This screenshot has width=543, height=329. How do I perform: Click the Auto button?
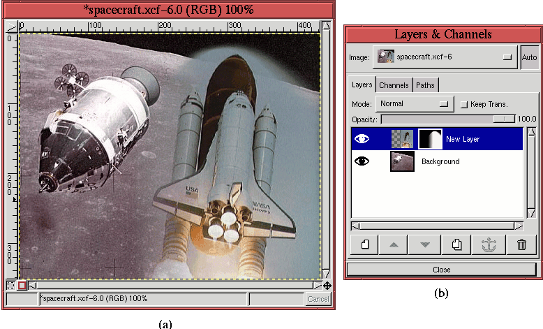coord(529,57)
